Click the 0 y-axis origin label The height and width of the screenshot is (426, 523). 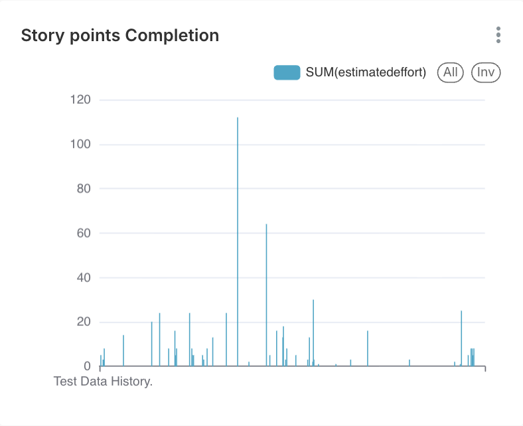[87, 366]
